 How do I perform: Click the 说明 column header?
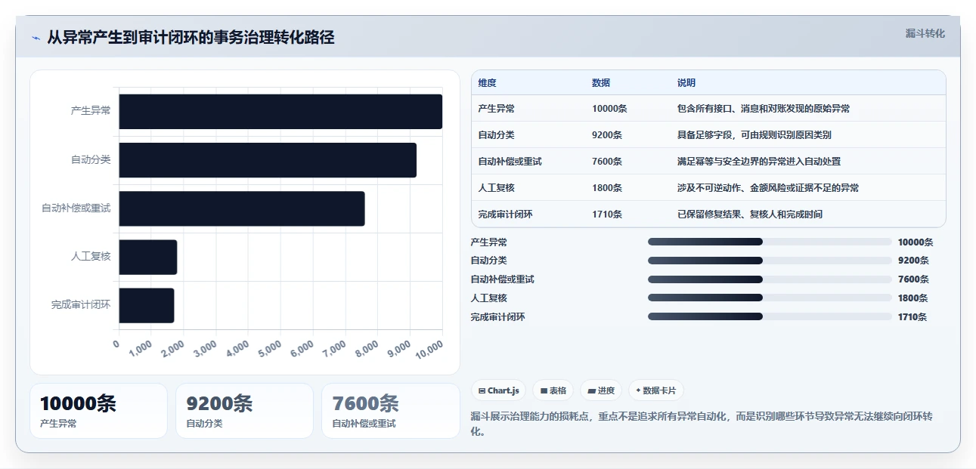point(686,83)
